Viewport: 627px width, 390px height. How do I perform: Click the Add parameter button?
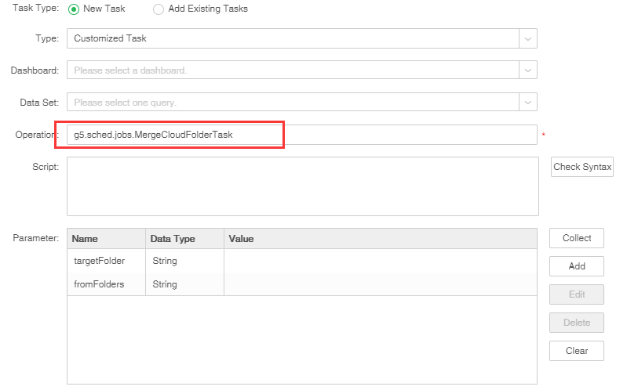tap(577, 266)
